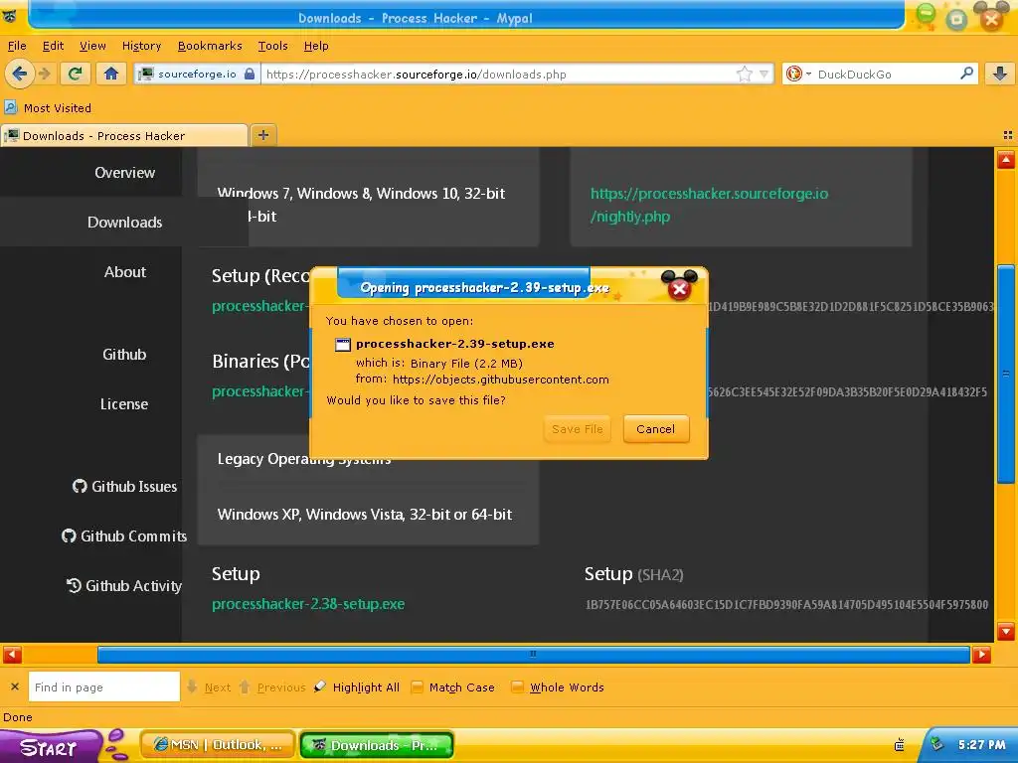Image resolution: width=1018 pixels, height=763 pixels.
Task: Click the file icon beside processhacker-2.39-setup.exe
Action: tap(342, 345)
